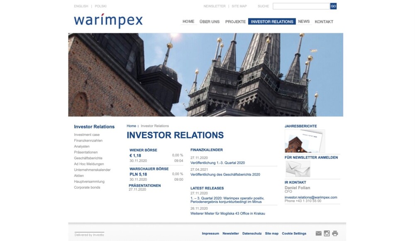Click the investor relations email address
This screenshot has width=415, height=241.
click(311, 197)
